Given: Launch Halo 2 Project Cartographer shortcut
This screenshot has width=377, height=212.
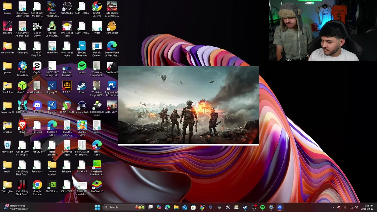Looking at the screenshot, I should coord(52,9).
